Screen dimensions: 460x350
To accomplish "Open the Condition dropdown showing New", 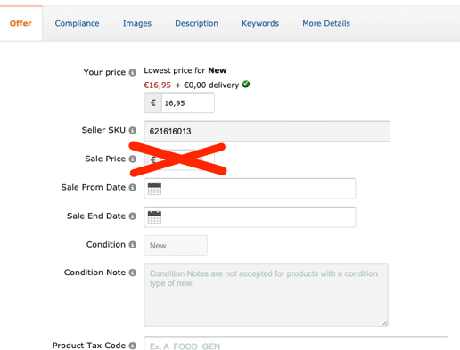I will 176,246.
